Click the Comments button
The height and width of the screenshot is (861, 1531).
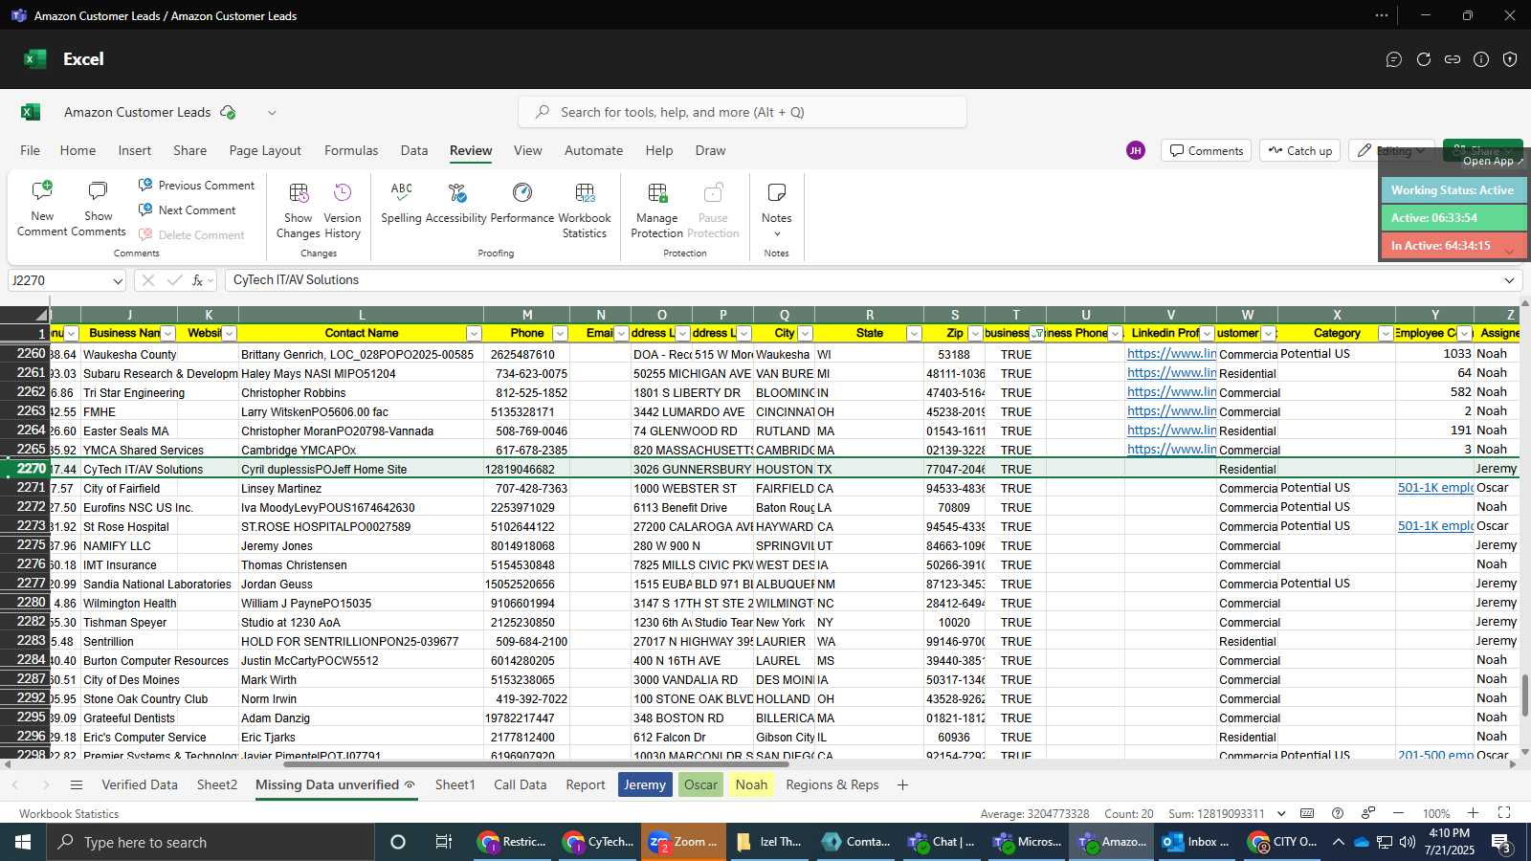1206,150
